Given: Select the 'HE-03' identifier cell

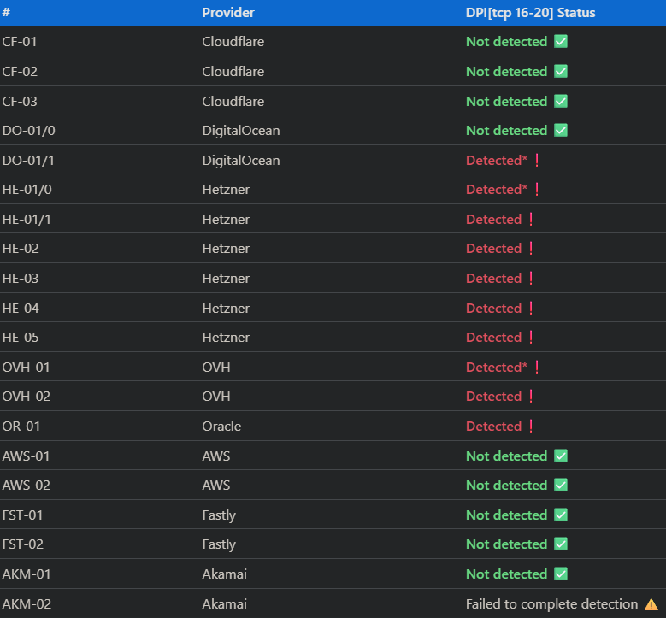Looking at the screenshot, I should coord(21,278).
